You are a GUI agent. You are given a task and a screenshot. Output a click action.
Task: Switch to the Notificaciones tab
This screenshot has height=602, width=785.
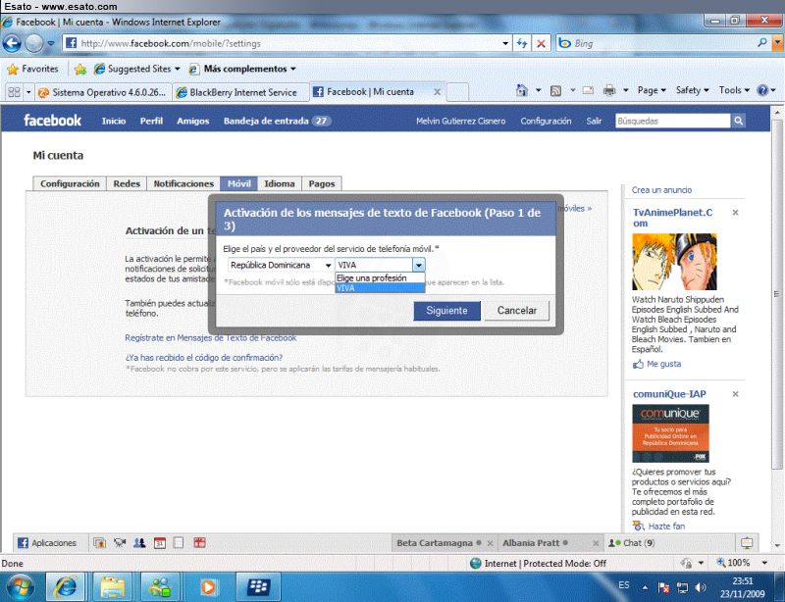(x=183, y=183)
